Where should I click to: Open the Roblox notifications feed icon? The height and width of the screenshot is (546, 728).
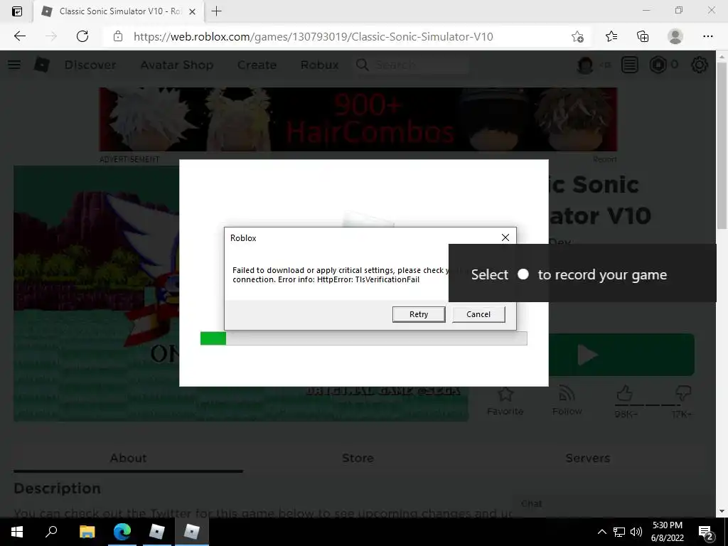click(630, 65)
